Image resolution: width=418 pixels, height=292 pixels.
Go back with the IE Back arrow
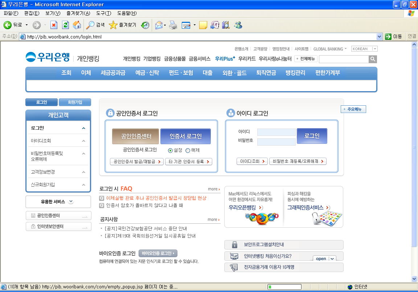(8, 25)
